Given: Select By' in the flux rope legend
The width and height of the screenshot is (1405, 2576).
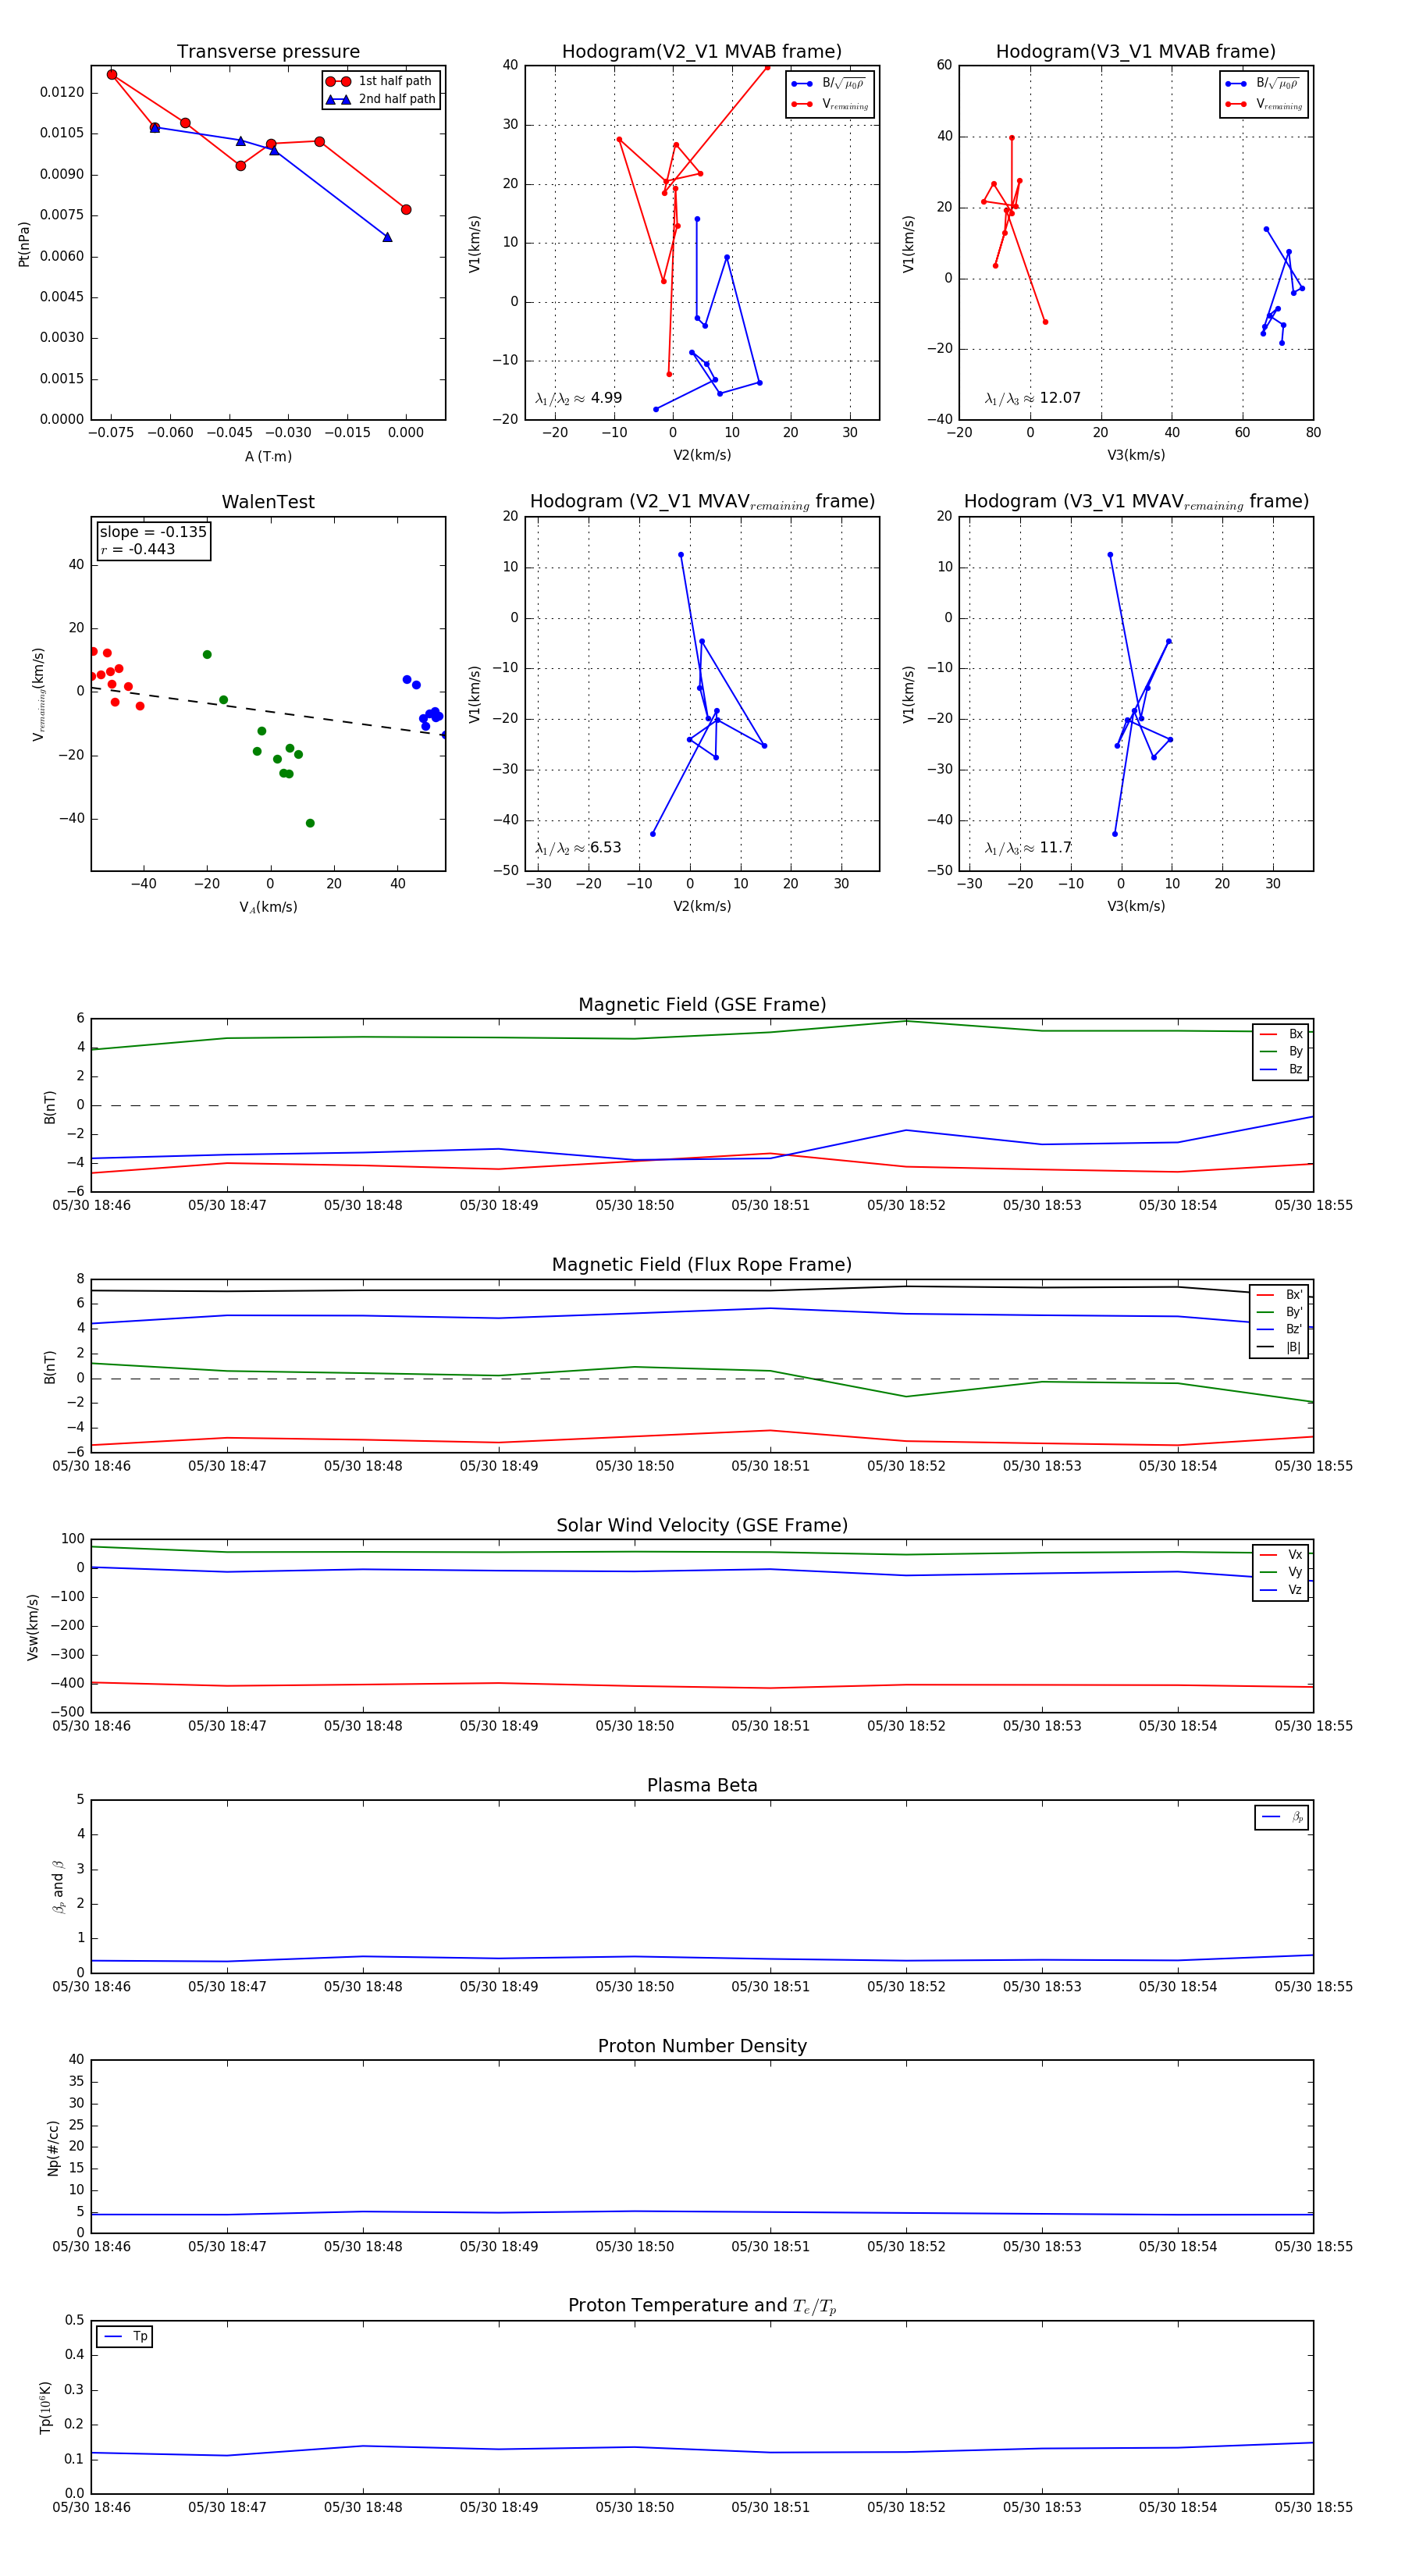Looking at the screenshot, I should click(1280, 1312).
